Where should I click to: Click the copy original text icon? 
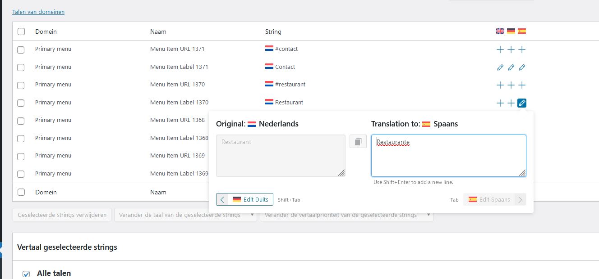click(x=358, y=142)
